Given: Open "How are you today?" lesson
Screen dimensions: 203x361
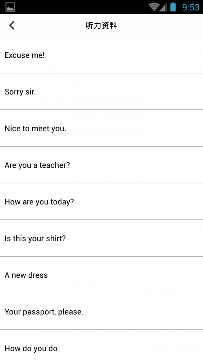Looking at the screenshot, I should pos(39,202).
